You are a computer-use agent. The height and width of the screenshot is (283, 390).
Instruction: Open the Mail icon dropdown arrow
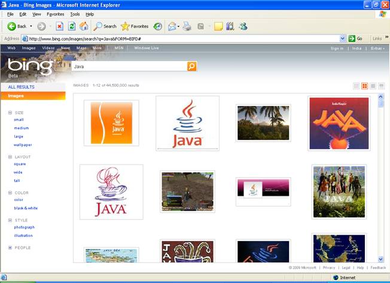click(x=178, y=26)
